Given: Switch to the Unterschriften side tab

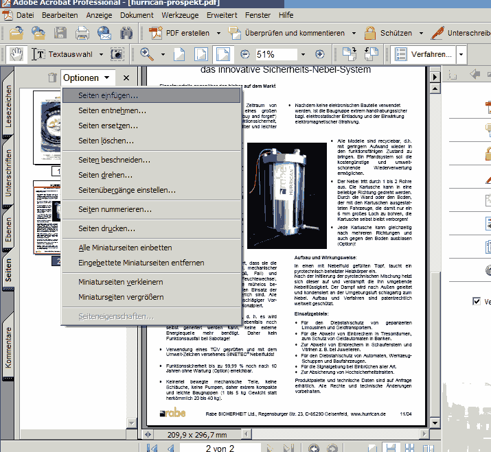Looking at the screenshot, I should (x=8, y=173).
